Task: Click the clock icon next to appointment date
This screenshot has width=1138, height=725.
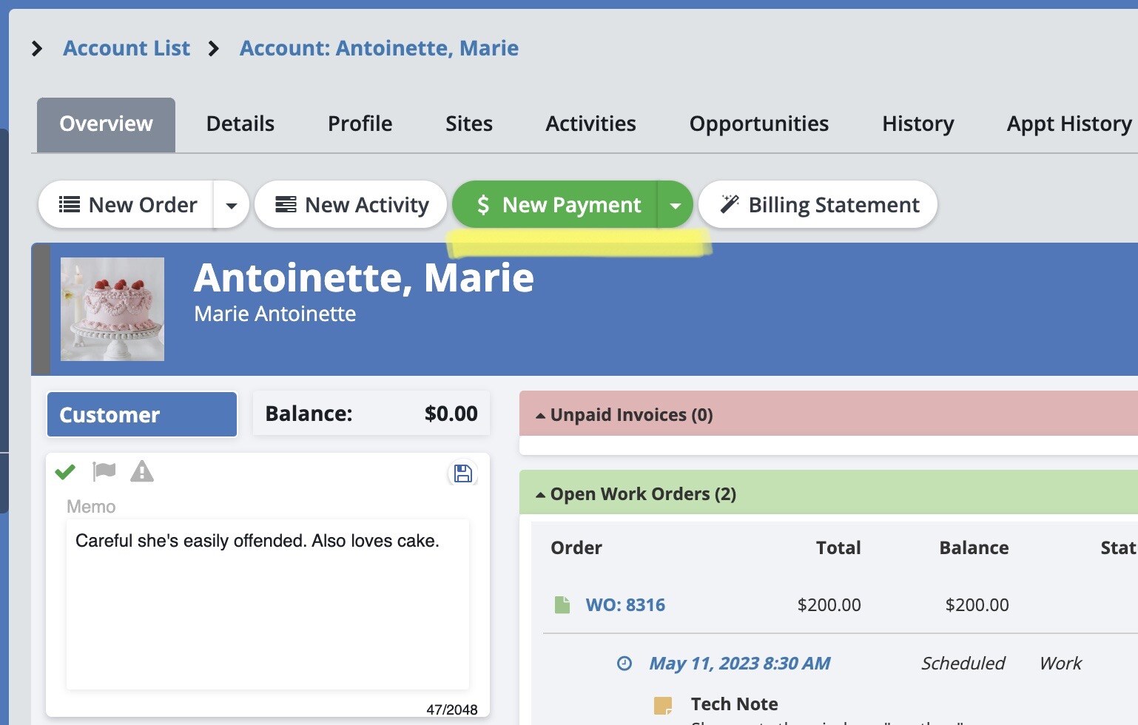Action: (624, 664)
